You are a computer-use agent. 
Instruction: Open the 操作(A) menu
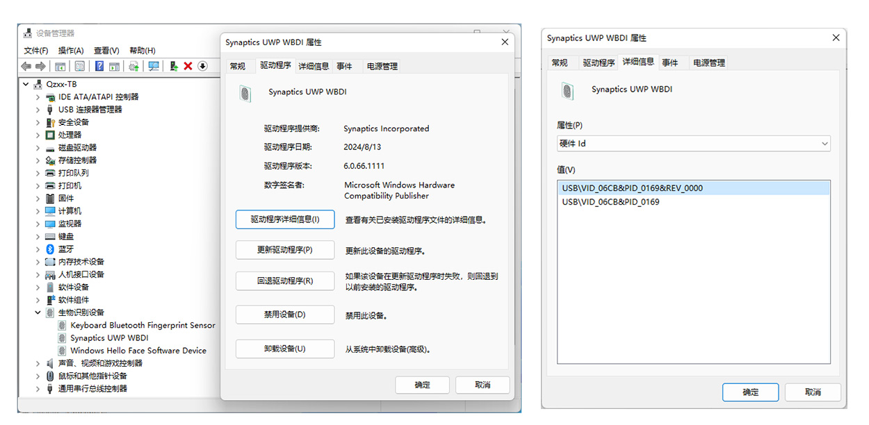pos(71,51)
